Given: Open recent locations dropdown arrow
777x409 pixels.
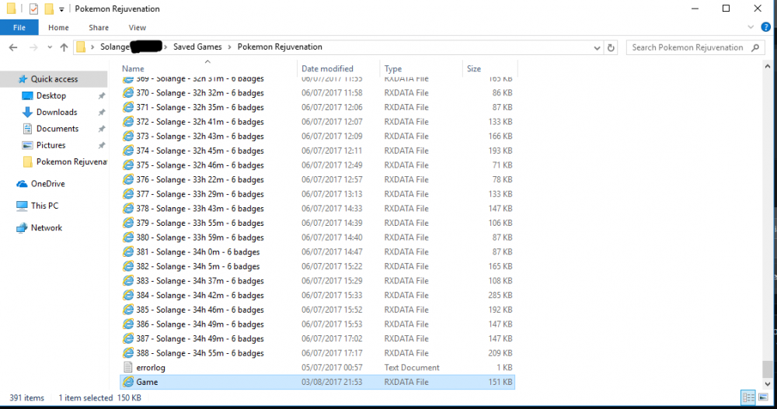Looking at the screenshot, I should pos(50,47).
